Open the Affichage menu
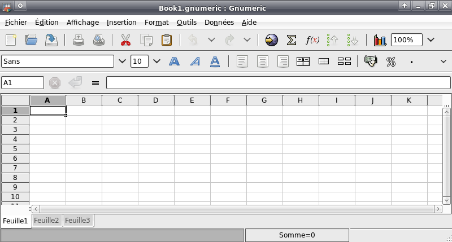 point(82,23)
